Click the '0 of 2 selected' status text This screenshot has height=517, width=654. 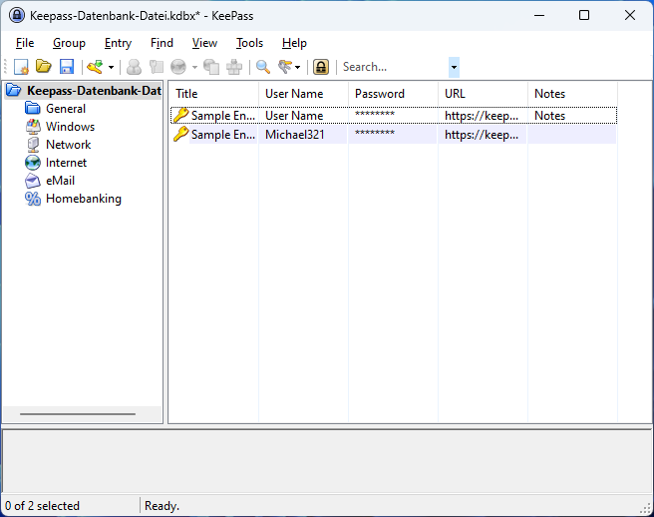42,506
